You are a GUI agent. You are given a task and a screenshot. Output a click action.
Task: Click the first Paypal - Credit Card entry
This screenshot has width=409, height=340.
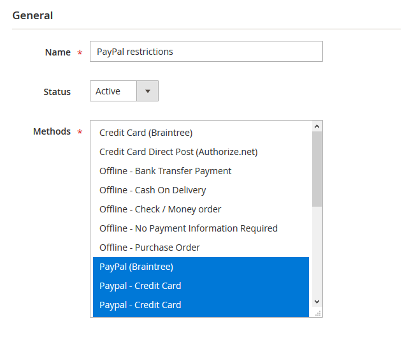[140, 286]
